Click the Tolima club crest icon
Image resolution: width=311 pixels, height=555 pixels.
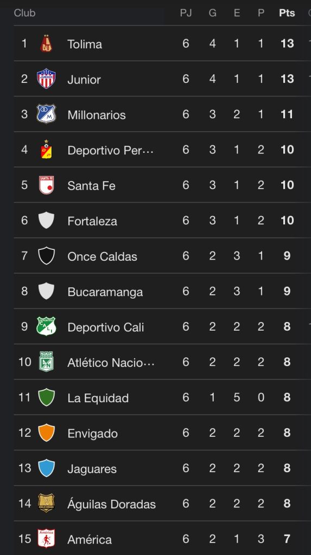point(46,43)
